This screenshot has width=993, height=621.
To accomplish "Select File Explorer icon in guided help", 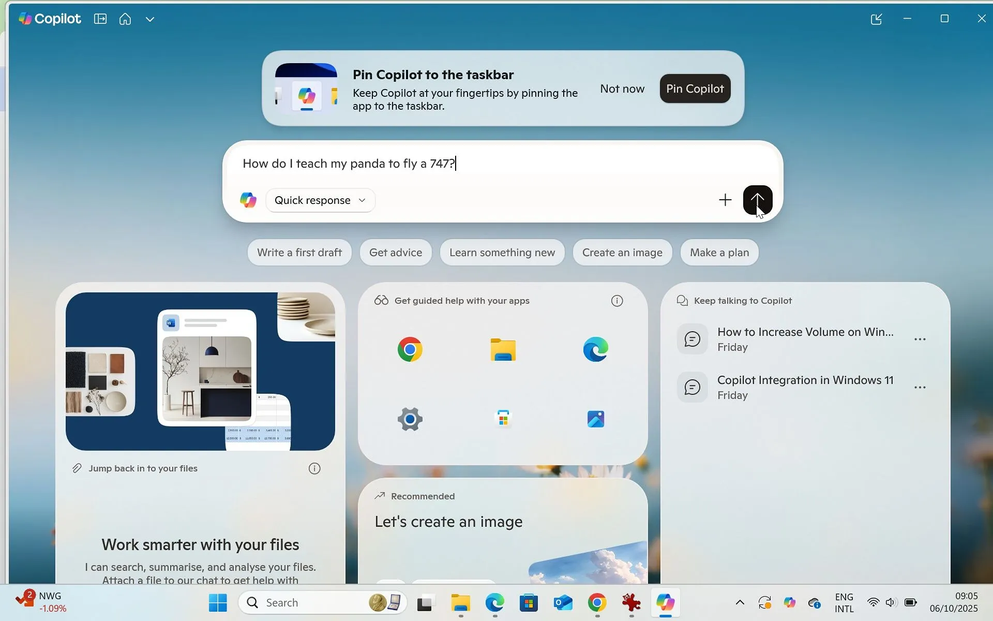I will (x=503, y=350).
